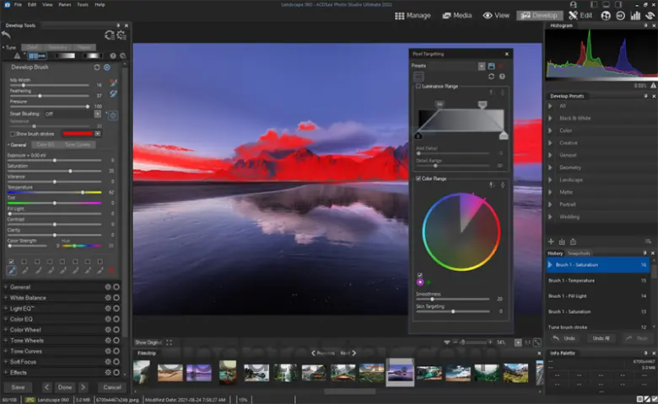658x404 pixels.
Task: Enable Show brush strokes checkbox
Action: click(x=12, y=133)
